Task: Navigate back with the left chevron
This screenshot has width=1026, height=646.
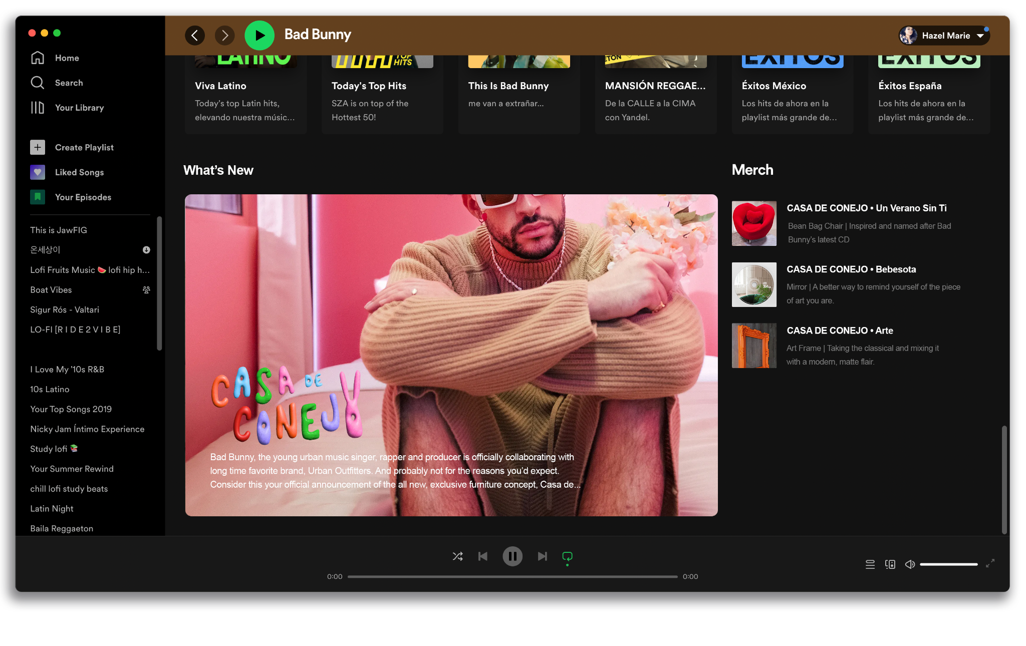Action: click(195, 35)
